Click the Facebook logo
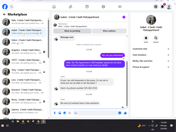176x132 pixels. (x=5, y=7)
